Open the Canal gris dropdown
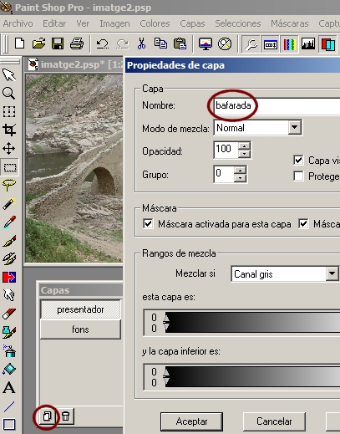Image resolution: width=340 pixels, height=434 pixels. click(332, 274)
